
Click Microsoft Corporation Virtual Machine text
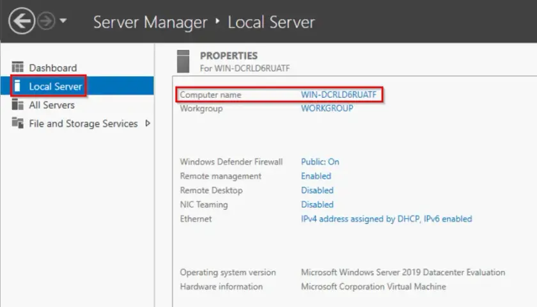[x=373, y=287]
